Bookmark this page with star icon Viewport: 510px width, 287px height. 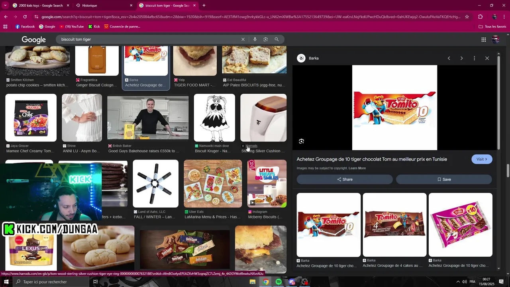pos(467,17)
